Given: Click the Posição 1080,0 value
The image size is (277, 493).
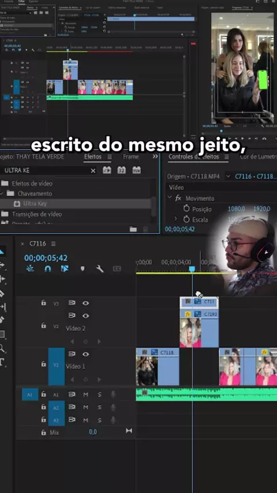Looking at the screenshot, I should (237, 209).
